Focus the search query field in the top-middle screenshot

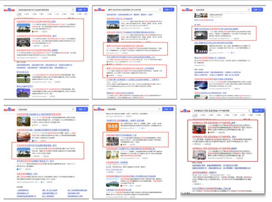pyautogui.click(x=135, y=10)
